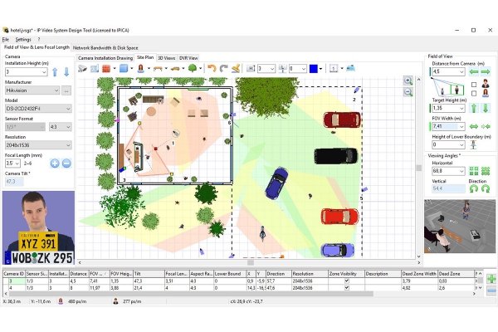Add a camera row with green plus
The width and height of the screenshot is (498, 332).
[x=491, y=279]
